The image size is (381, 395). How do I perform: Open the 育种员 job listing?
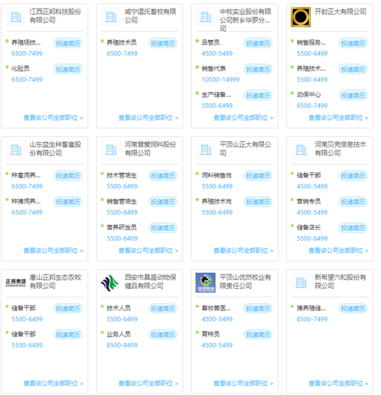(210, 334)
